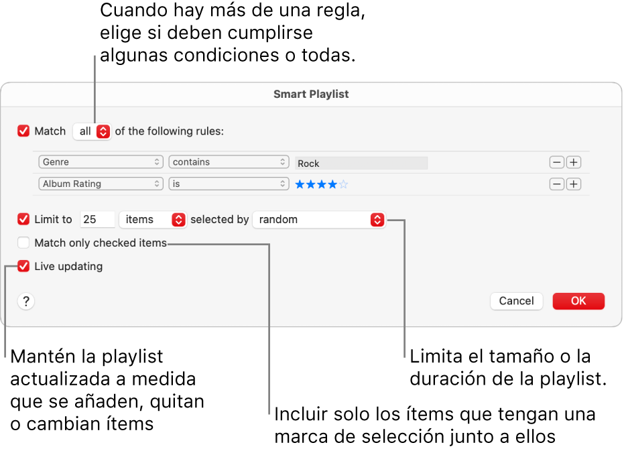Open the items unit popup
624x451 pixels.
click(153, 220)
